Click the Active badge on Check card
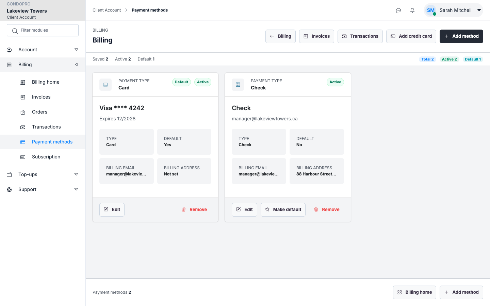This screenshot has height=306, width=490. point(335,82)
